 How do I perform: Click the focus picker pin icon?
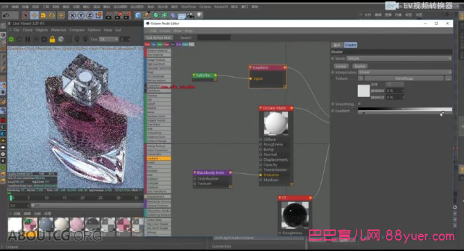[77, 39]
